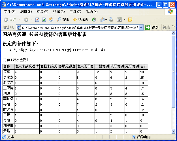Click the yellow Discuss note icon
The height and width of the screenshot is (141, 177).
pyautogui.click(x=130, y=20)
